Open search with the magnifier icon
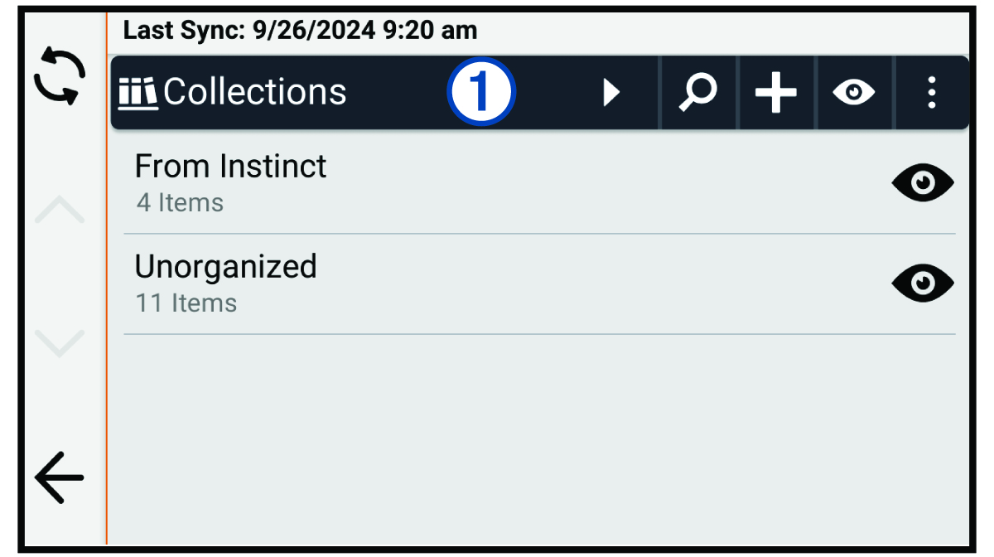Image resolution: width=994 pixels, height=557 pixels. point(697,93)
